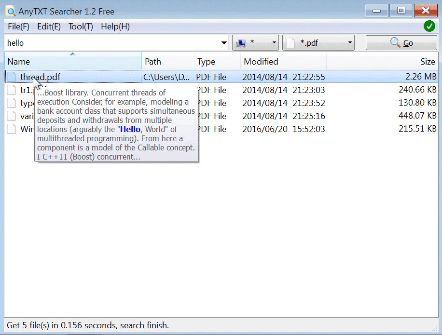Click the Go search button

point(401,43)
